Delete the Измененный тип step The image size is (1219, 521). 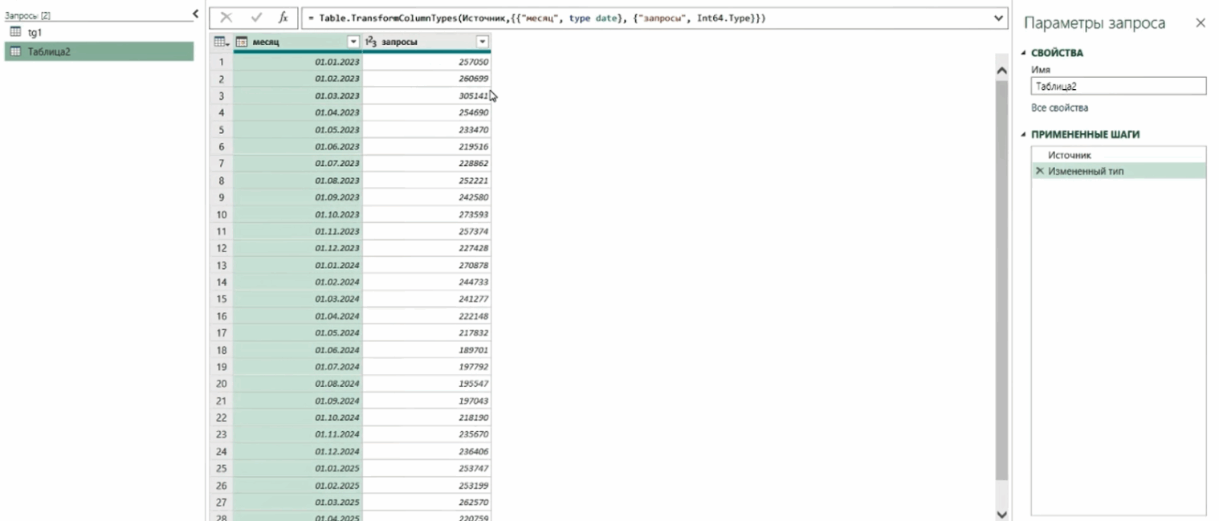coord(1040,171)
